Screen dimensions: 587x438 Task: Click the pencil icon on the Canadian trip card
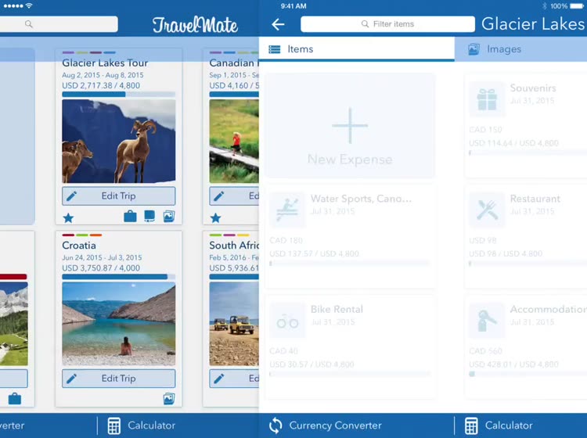(219, 196)
